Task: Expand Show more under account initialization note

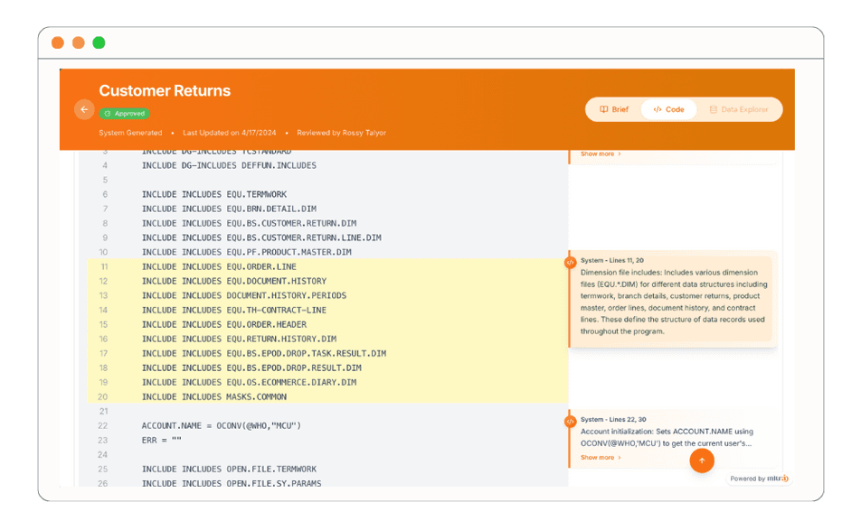Action: [601, 457]
